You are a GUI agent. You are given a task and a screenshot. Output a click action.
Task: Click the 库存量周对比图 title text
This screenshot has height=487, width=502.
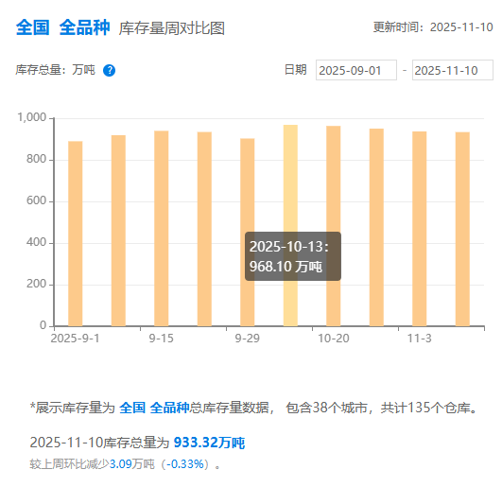[x=172, y=28]
